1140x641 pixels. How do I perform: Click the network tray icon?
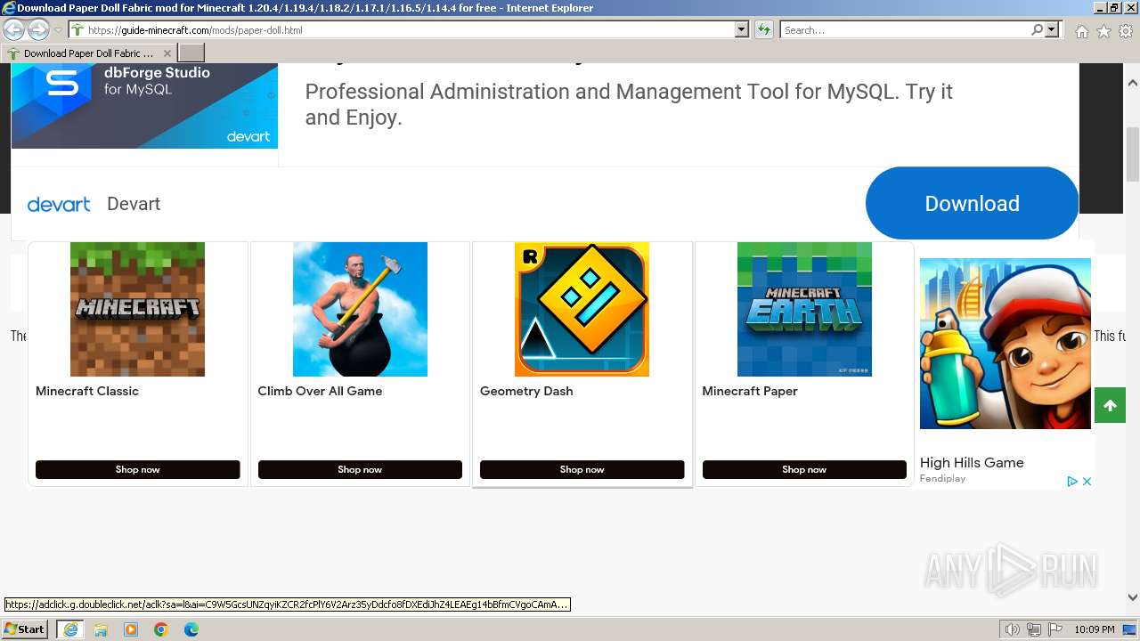(1034, 629)
